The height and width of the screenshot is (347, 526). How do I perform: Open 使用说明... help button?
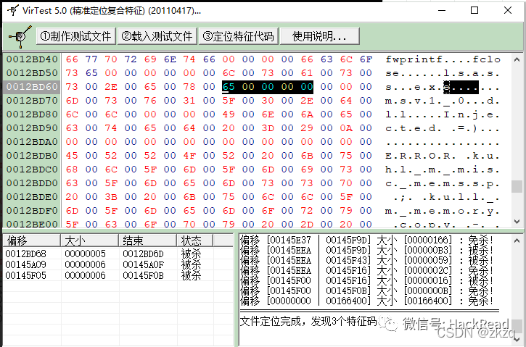(320, 36)
